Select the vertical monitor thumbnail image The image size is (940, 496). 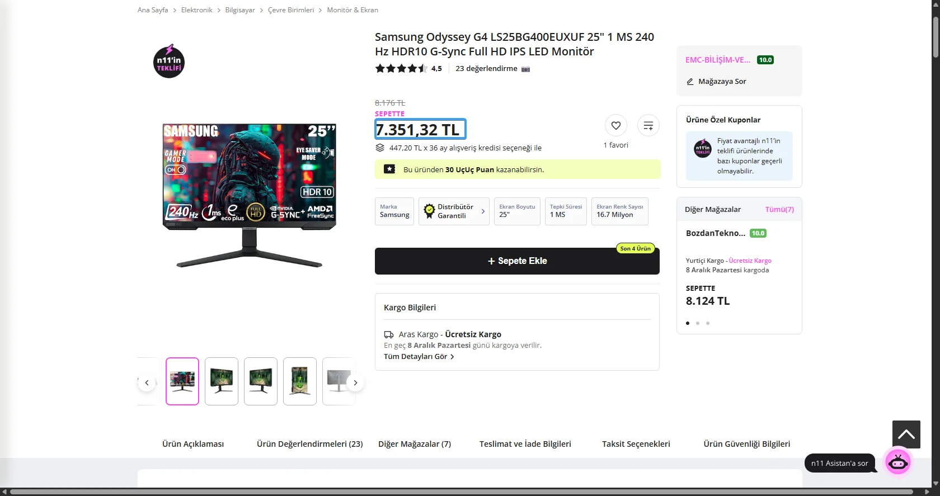(x=300, y=381)
